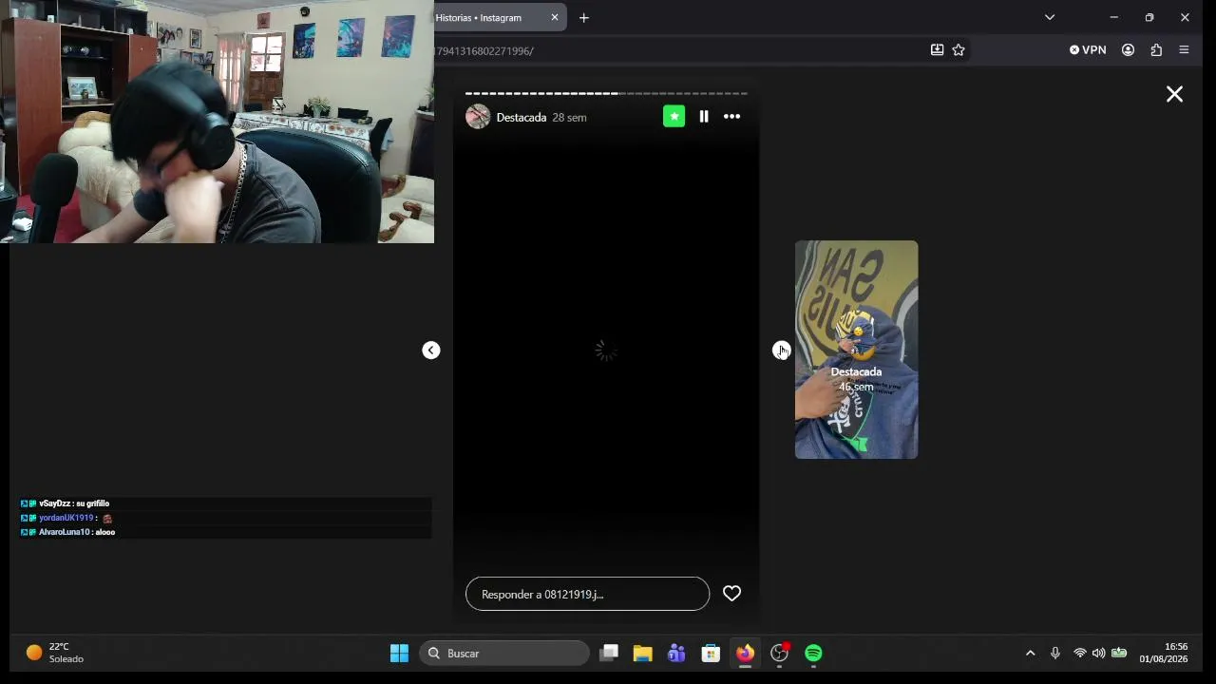Open the Extensions puzzle icon
This screenshot has width=1216, height=684.
click(1156, 50)
